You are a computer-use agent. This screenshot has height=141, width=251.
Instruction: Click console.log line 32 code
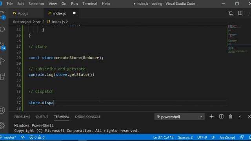coord(61,74)
